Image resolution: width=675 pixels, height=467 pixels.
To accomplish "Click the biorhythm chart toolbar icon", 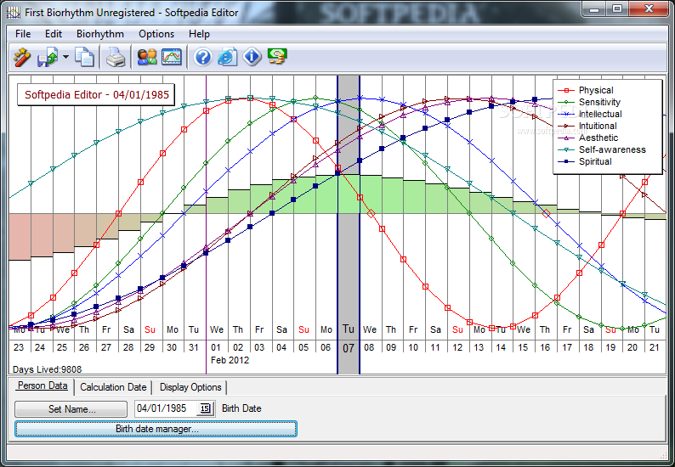I will click(172, 57).
